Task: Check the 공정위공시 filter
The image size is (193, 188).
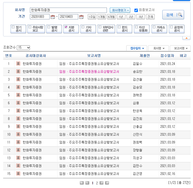Action: tap(171, 27)
